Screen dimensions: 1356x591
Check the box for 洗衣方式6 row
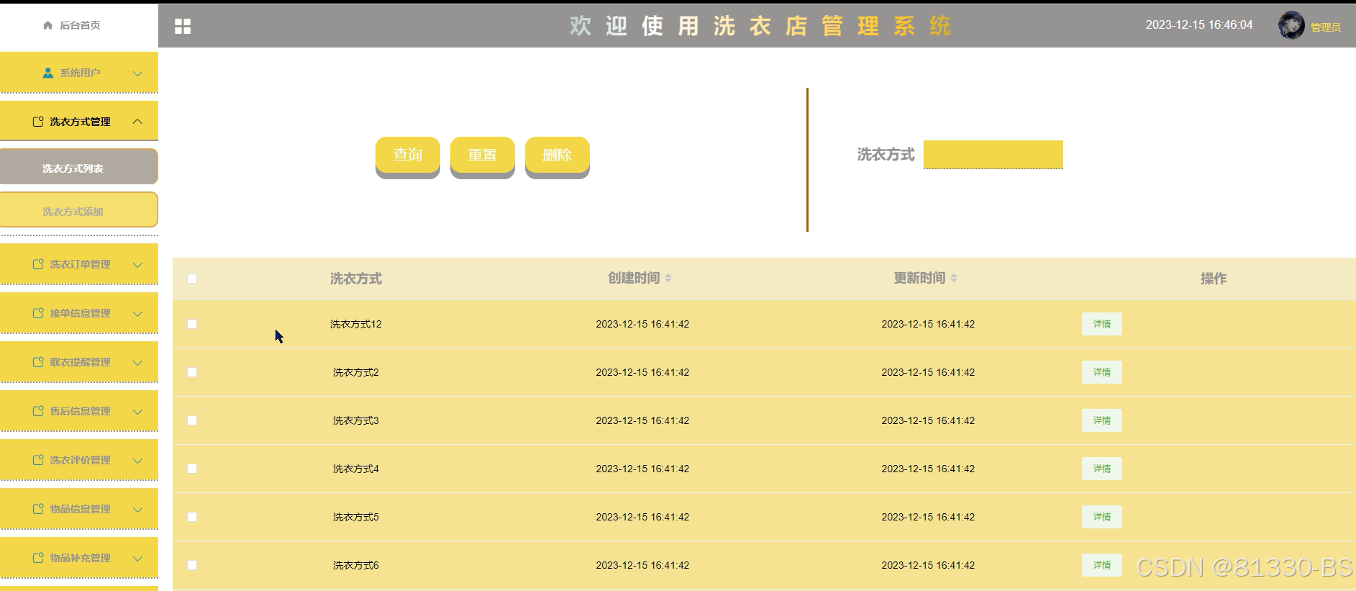pyautogui.click(x=192, y=565)
